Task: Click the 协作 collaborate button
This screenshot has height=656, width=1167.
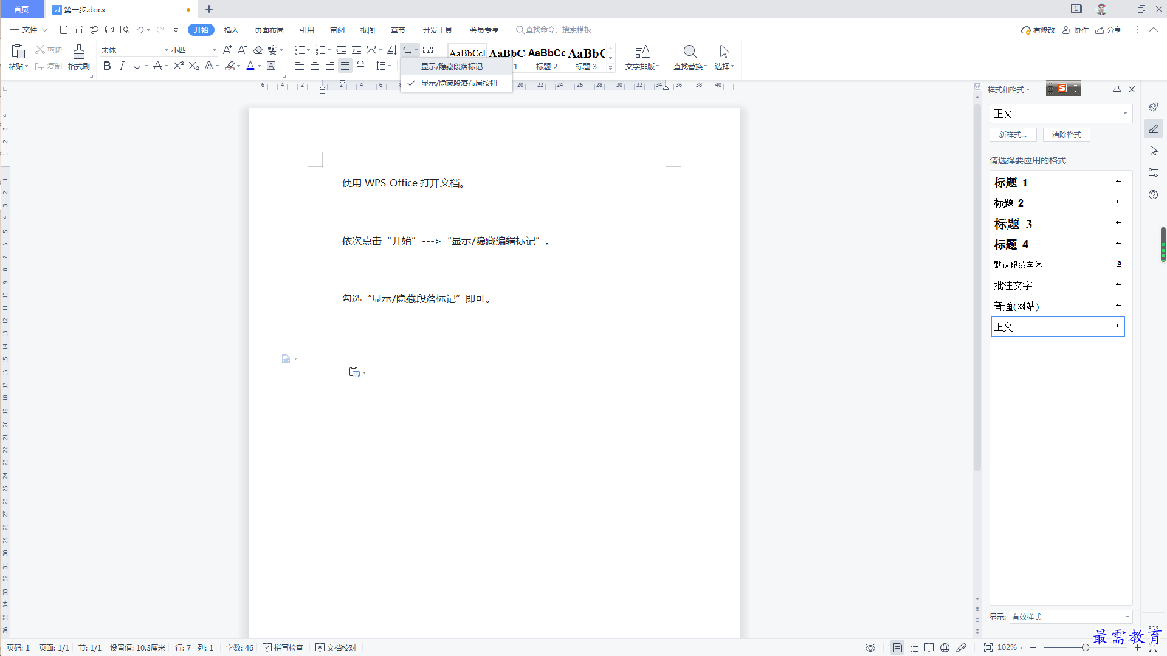Action: [x=1075, y=30]
